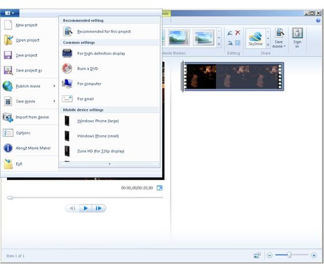Click the Burn a DVD disc icon
The image size is (324, 268).
click(67, 68)
